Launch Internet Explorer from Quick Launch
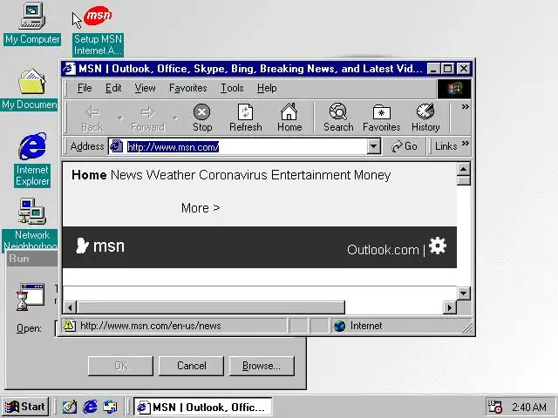558x418 pixels. 90,407
